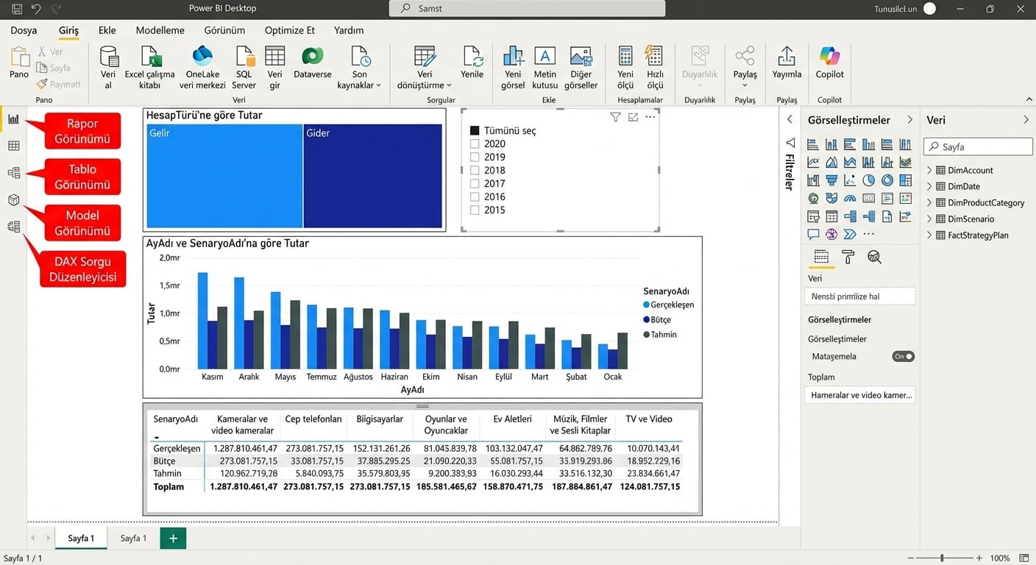Viewport: 1036px width, 565px height.
Task: Open Model view icon in left sidebar
Action: pyautogui.click(x=13, y=173)
